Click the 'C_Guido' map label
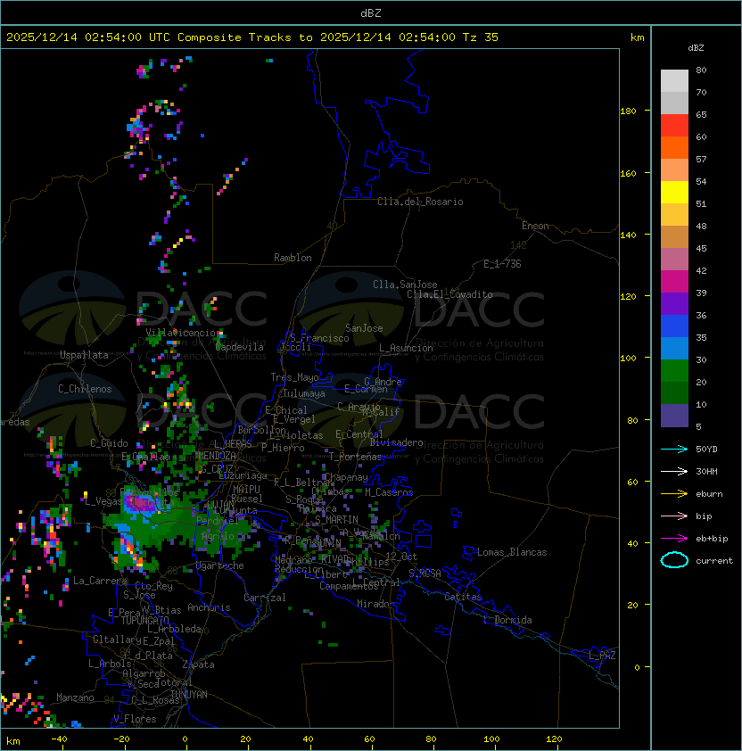The width and height of the screenshot is (742, 751). [x=109, y=443]
